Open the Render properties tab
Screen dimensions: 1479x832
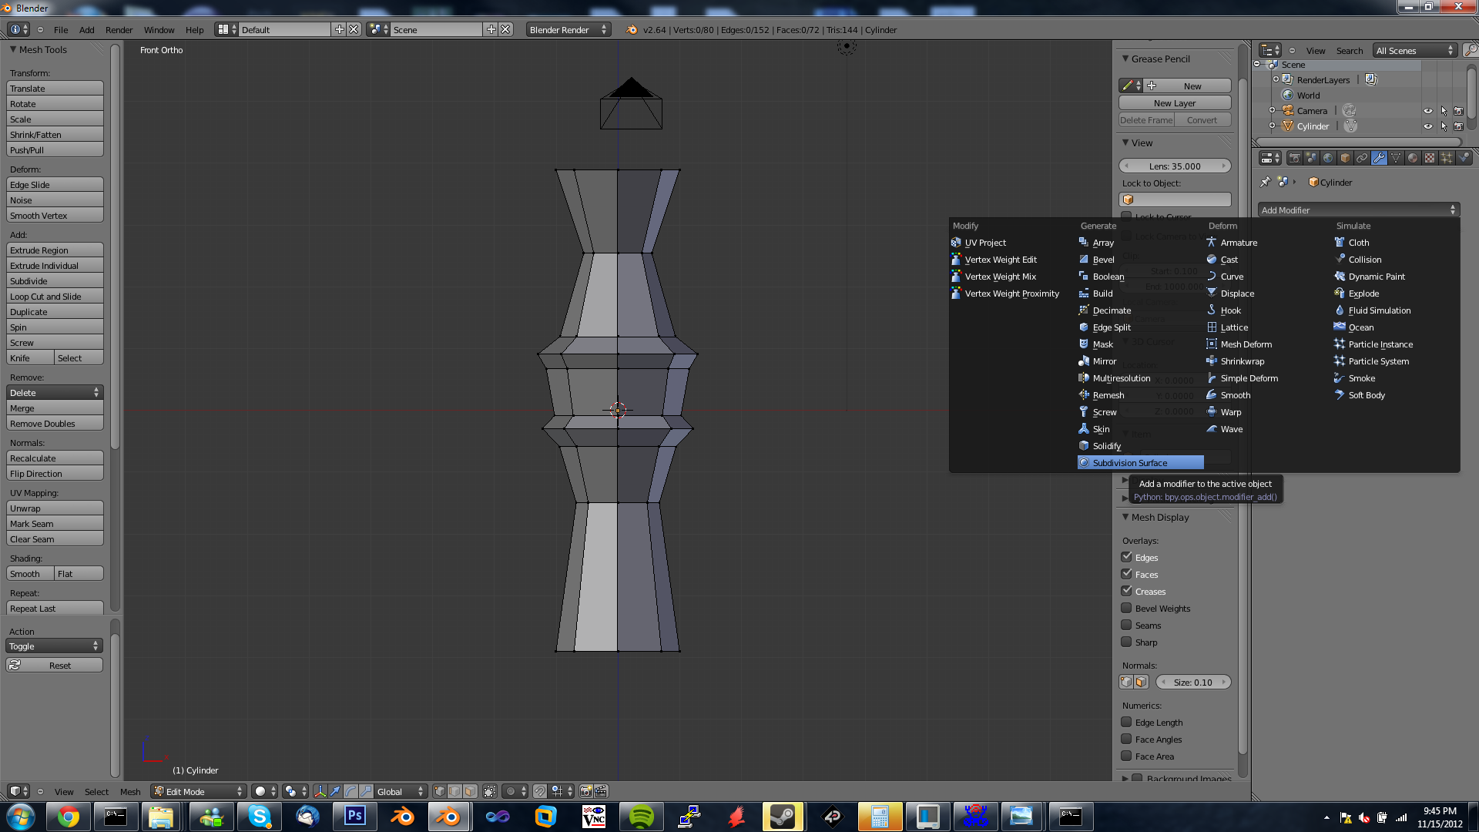coord(1295,158)
